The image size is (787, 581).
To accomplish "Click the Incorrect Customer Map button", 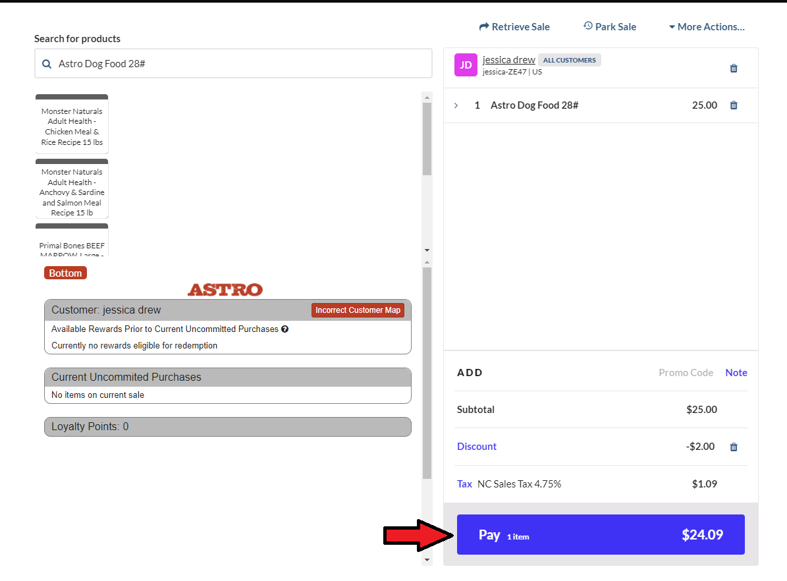I will tap(358, 310).
